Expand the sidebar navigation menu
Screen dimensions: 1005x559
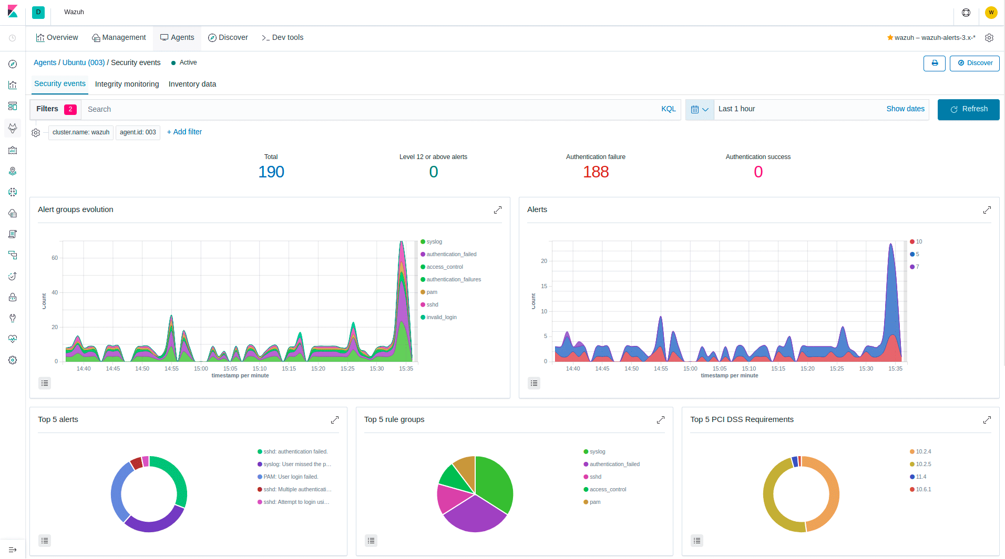[x=13, y=550]
